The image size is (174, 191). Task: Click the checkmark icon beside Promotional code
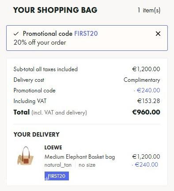[x=16, y=34]
